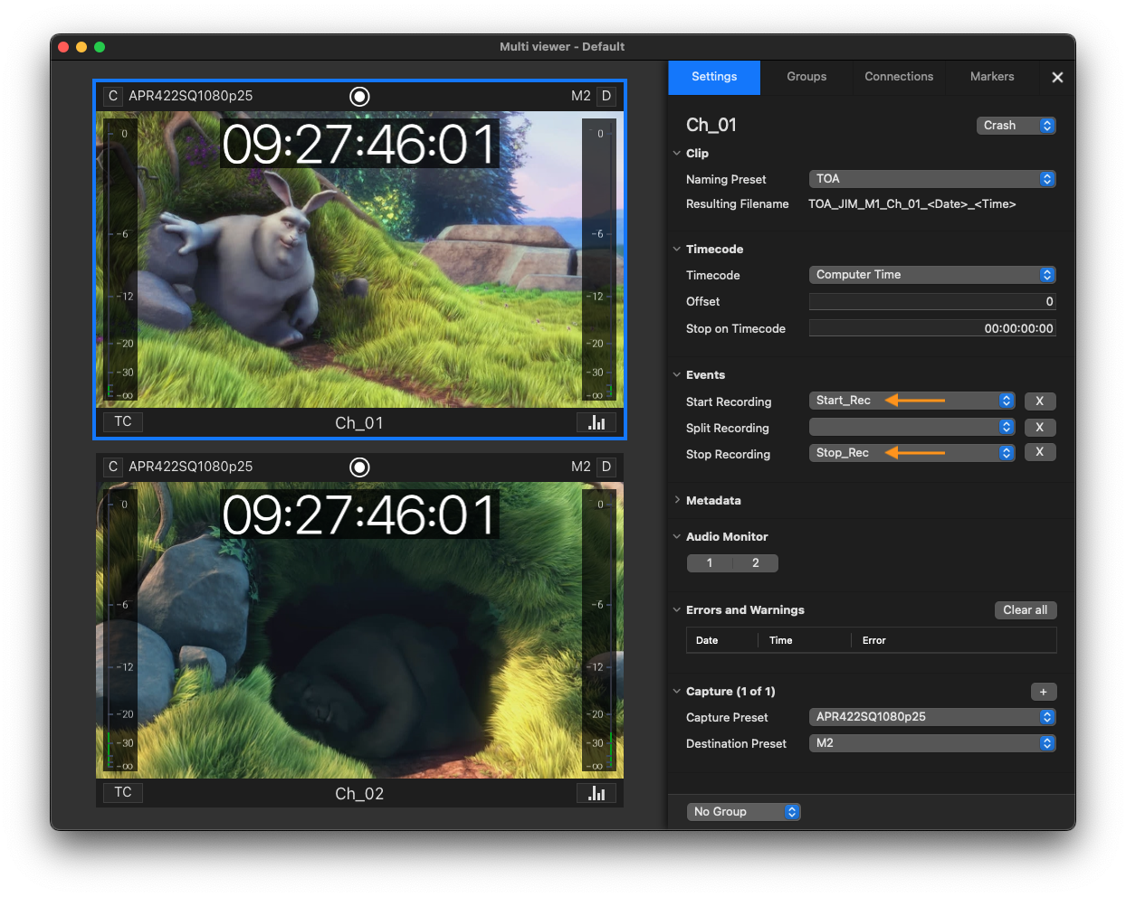This screenshot has height=897, width=1126.
Task: Toggle the D button on Ch_02 header
Action: pyautogui.click(x=606, y=467)
